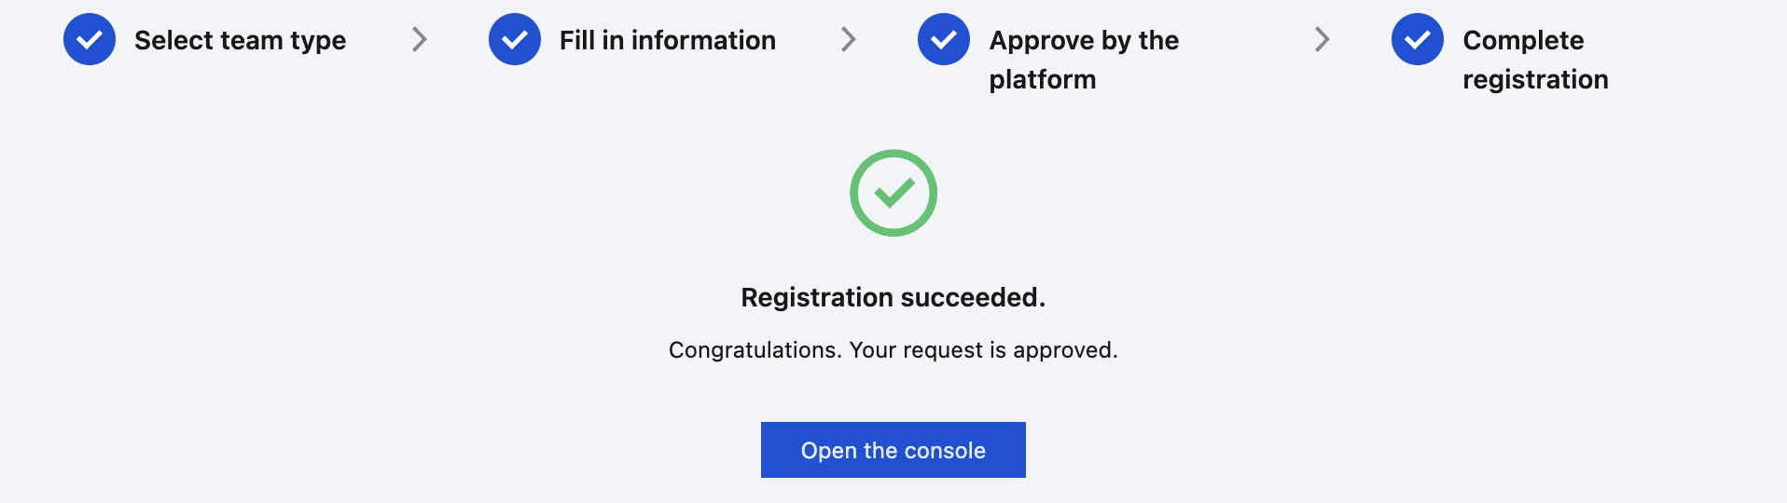Click the word "registration" under Complete
Screen dimensions: 1787x503
pyautogui.click(x=1535, y=79)
